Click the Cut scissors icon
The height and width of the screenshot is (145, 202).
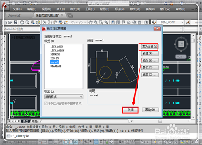(x=44, y=22)
